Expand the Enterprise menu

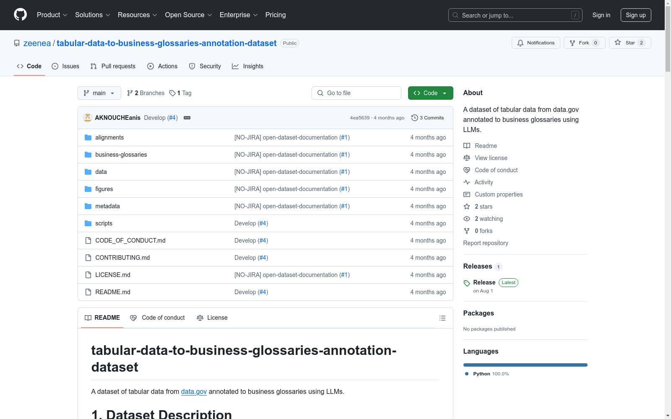[x=239, y=15]
